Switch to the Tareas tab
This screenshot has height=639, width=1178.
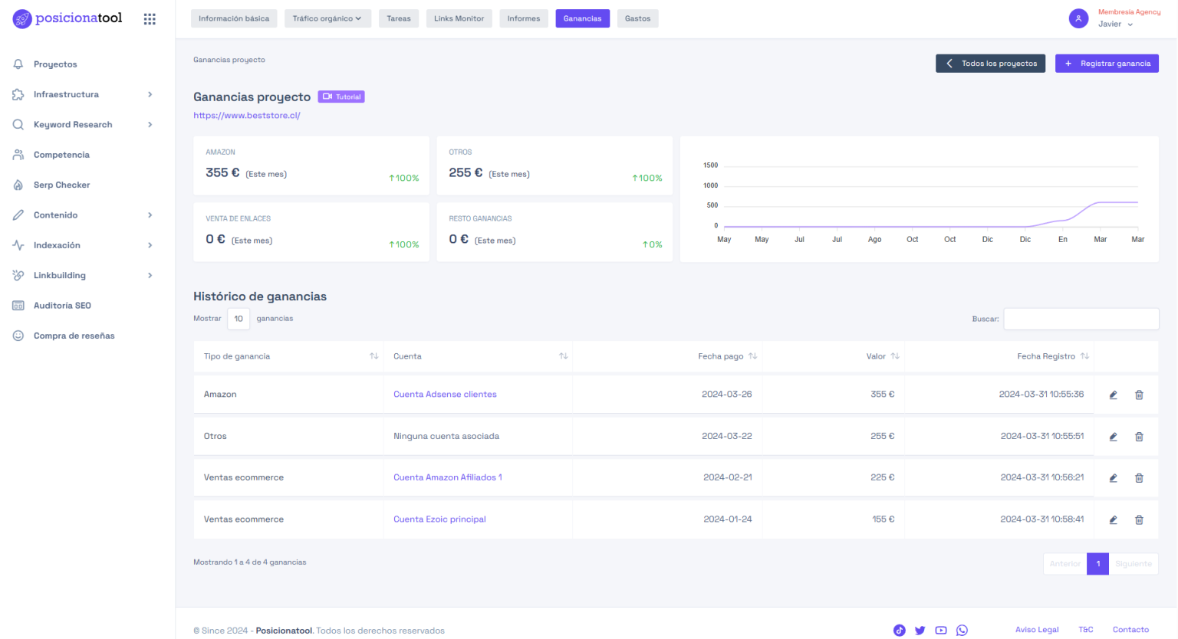[399, 18]
